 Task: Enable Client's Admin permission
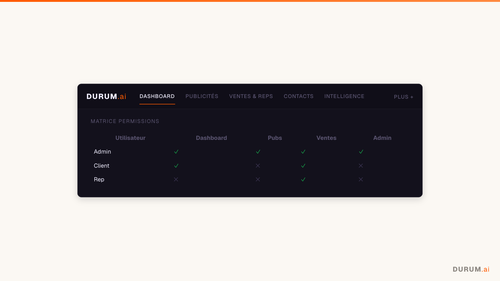pyautogui.click(x=361, y=166)
